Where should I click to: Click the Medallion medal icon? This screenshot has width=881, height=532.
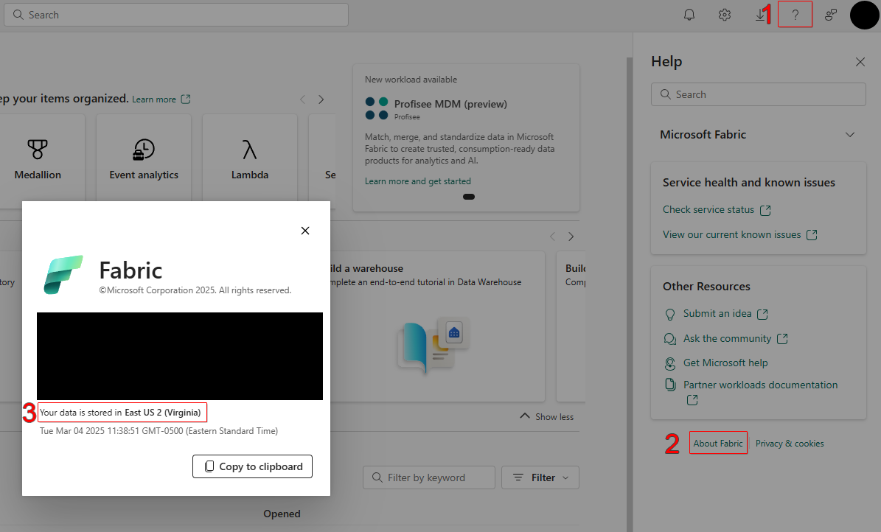coord(38,150)
